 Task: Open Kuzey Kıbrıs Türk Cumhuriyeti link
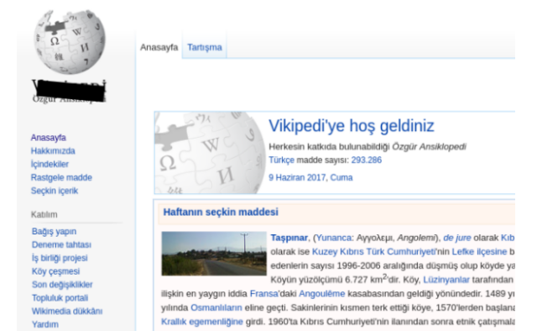point(373,252)
